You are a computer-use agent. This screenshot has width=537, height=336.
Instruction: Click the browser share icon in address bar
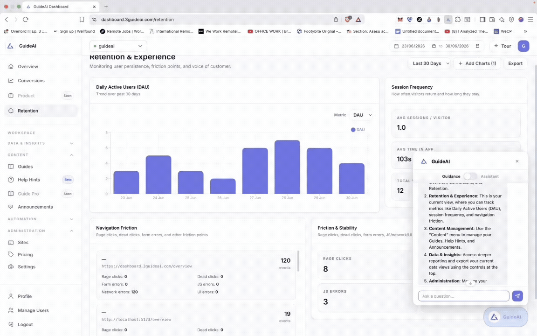(336, 20)
